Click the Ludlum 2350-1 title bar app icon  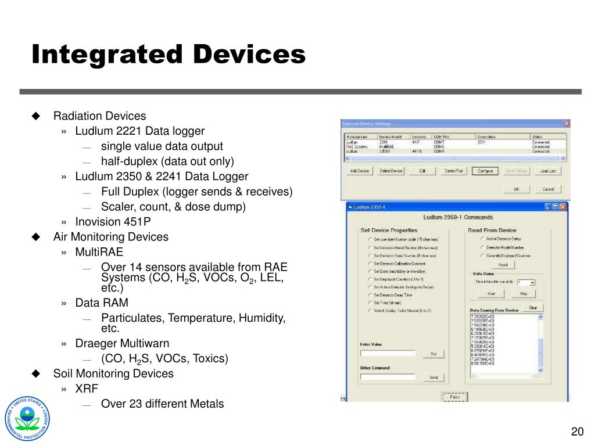[x=350, y=207]
